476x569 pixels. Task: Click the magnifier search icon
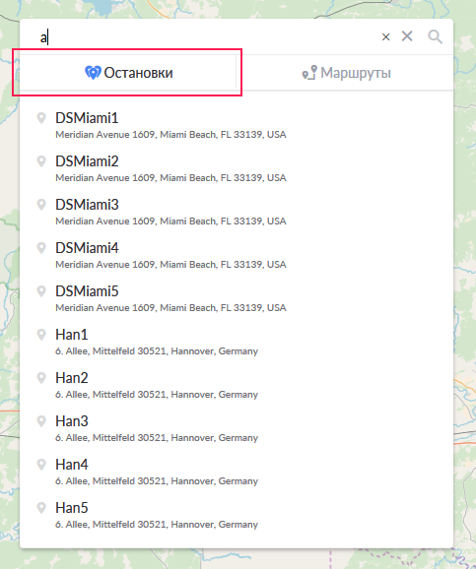435,36
